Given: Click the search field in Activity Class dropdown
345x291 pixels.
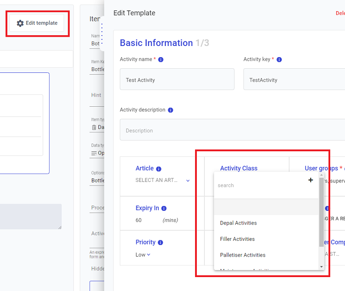Looking at the screenshot, I should point(260,185).
